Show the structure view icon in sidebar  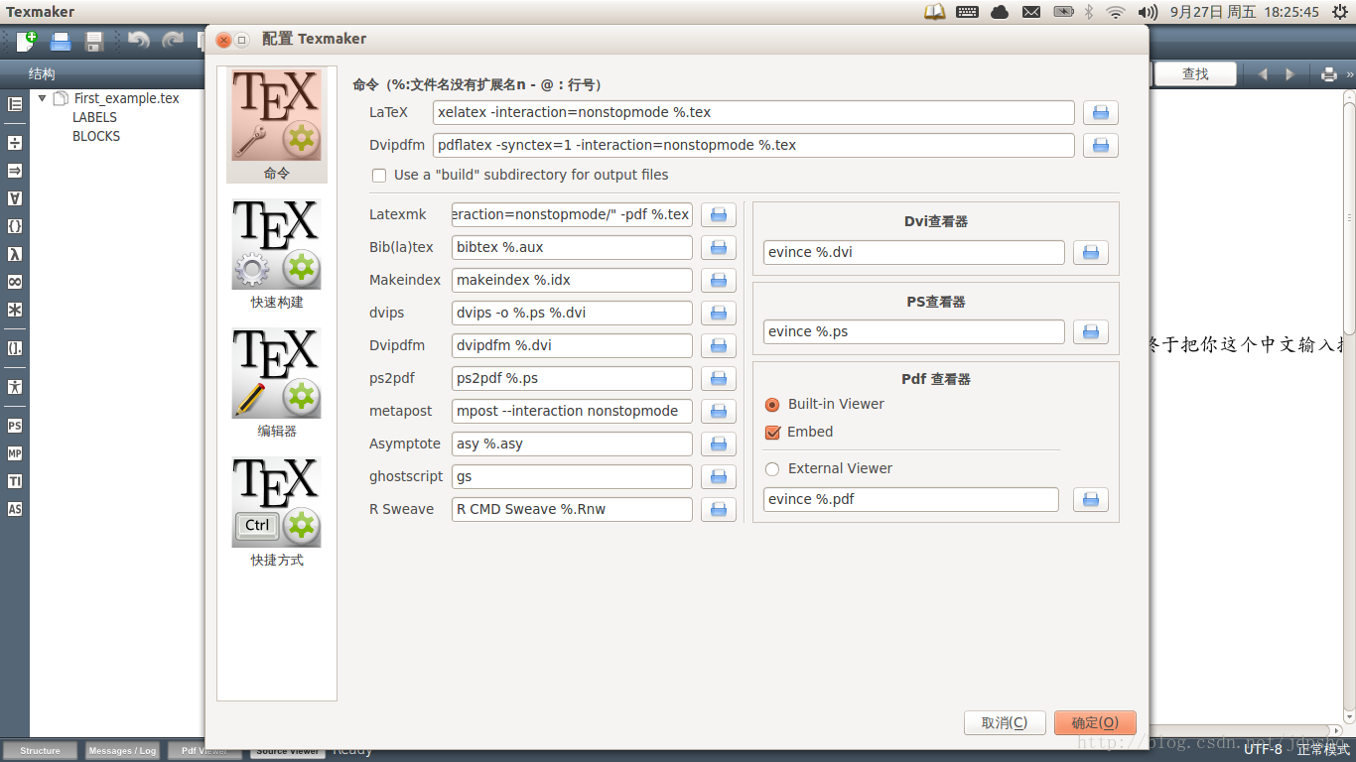(x=15, y=104)
